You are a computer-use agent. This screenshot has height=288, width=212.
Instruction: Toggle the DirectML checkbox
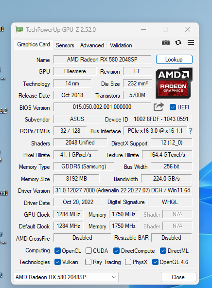(163, 251)
